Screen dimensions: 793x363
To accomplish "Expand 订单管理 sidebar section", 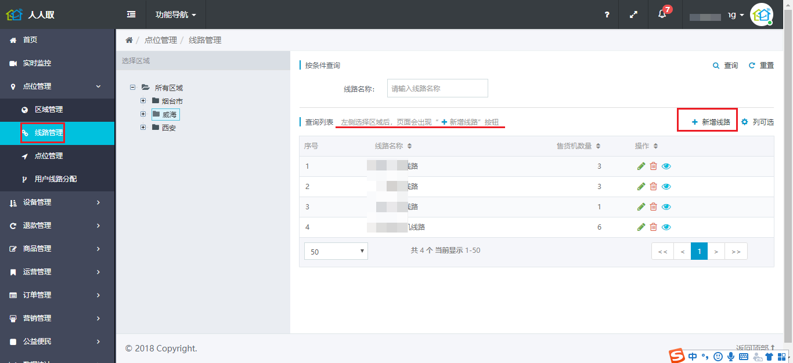I will coord(57,295).
